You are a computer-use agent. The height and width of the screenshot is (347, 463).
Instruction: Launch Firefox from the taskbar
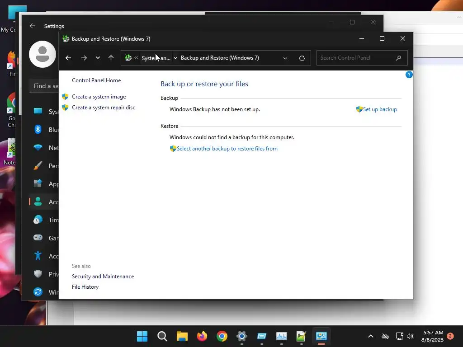[202, 336]
